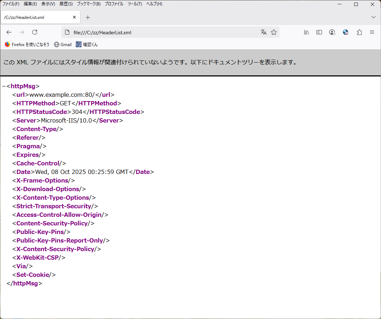Click the X-Content-Type-Options element
Screen dimensions: 381x319
click(x=54, y=198)
